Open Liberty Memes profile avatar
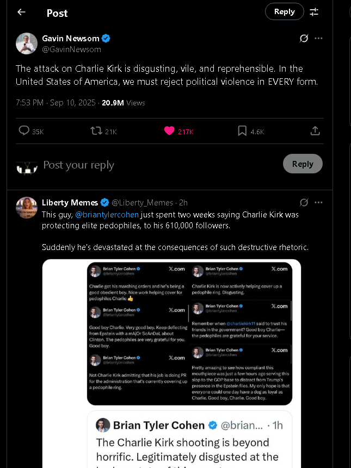The height and width of the screenshot is (468, 351). (x=26, y=208)
